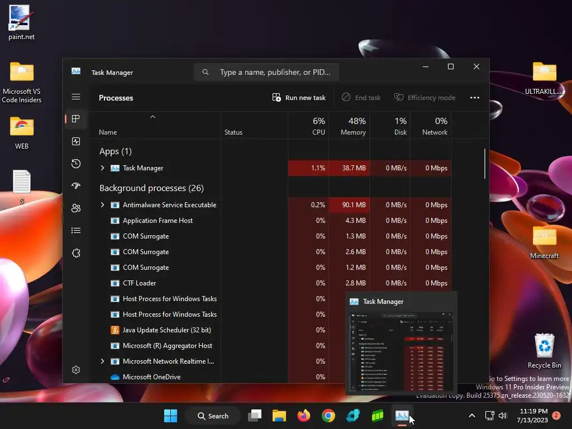Sort processes by Name column
The width and height of the screenshot is (572, 429).
tap(108, 132)
